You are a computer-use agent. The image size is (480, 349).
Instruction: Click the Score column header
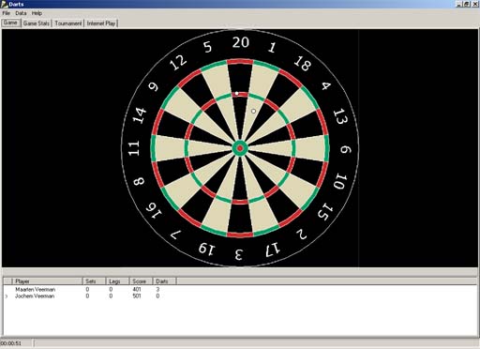pyautogui.click(x=141, y=281)
